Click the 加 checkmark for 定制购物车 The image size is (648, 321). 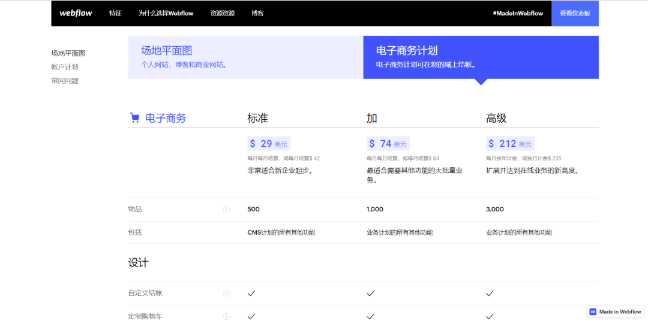(370, 316)
